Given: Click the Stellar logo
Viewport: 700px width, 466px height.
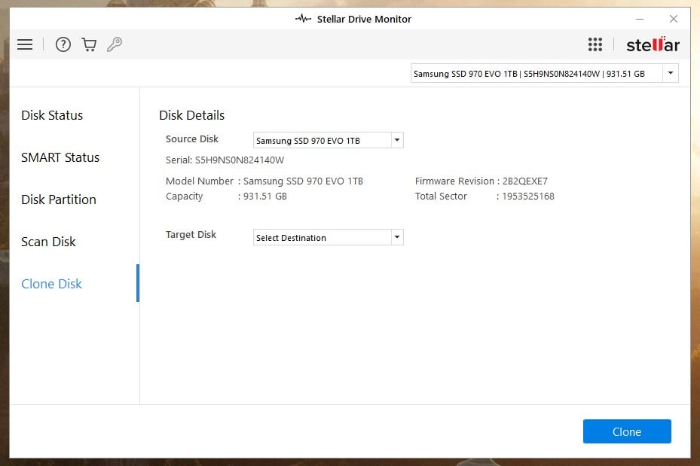Looking at the screenshot, I should point(653,44).
